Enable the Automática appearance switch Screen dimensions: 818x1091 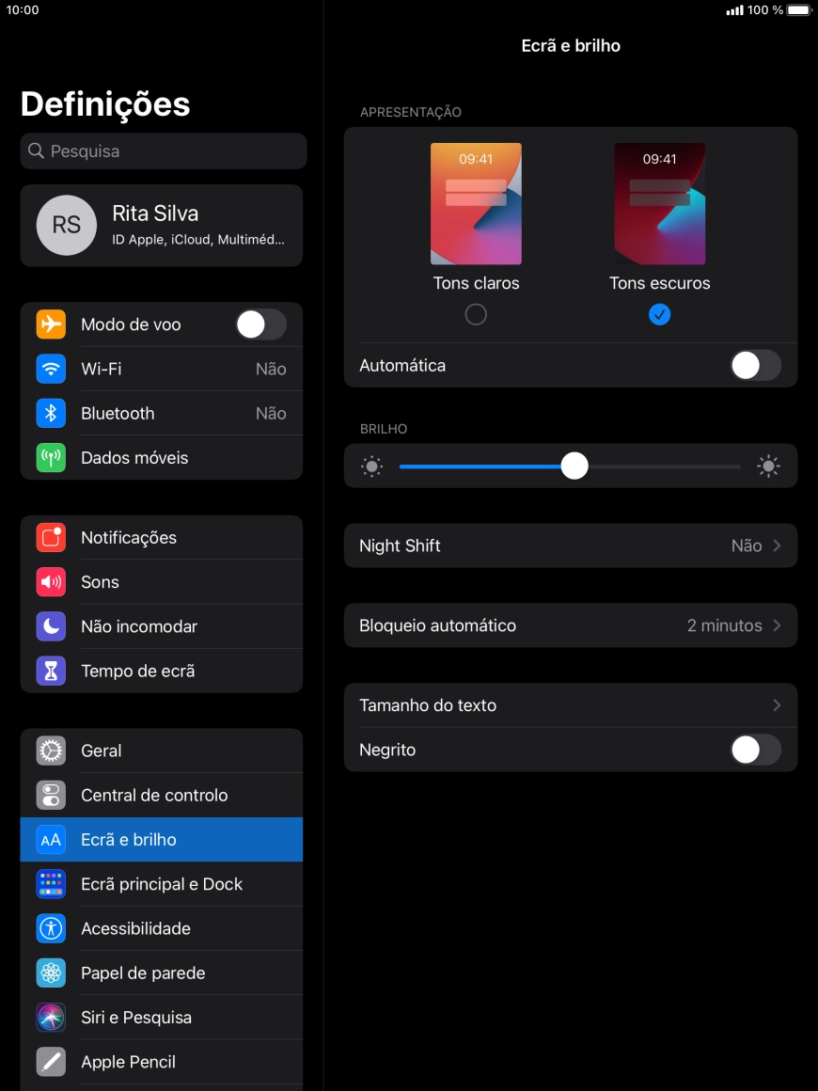click(755, 366)
